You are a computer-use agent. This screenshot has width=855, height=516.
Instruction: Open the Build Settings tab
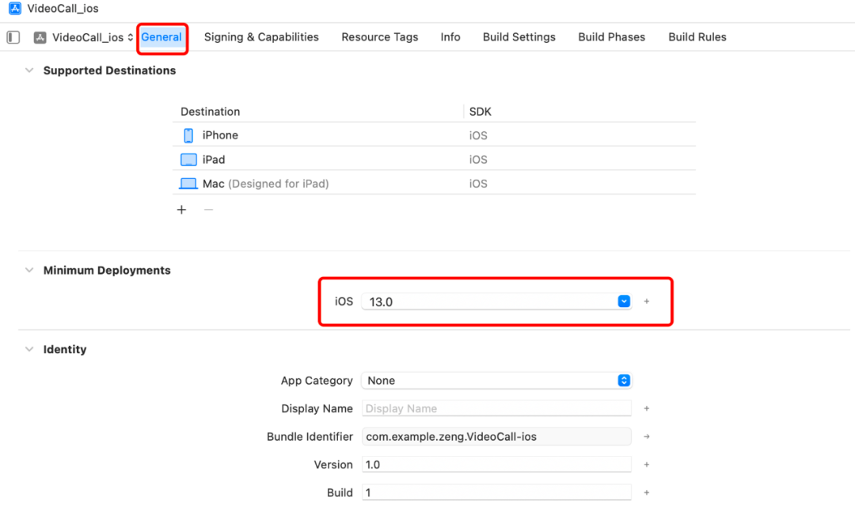pyautogui.click(x=519, y=37)
